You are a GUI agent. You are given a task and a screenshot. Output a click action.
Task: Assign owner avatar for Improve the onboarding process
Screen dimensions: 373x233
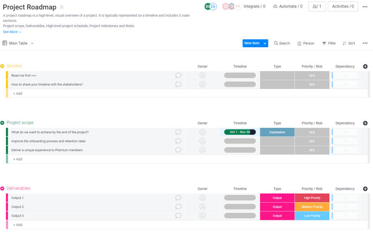point(202,141)
